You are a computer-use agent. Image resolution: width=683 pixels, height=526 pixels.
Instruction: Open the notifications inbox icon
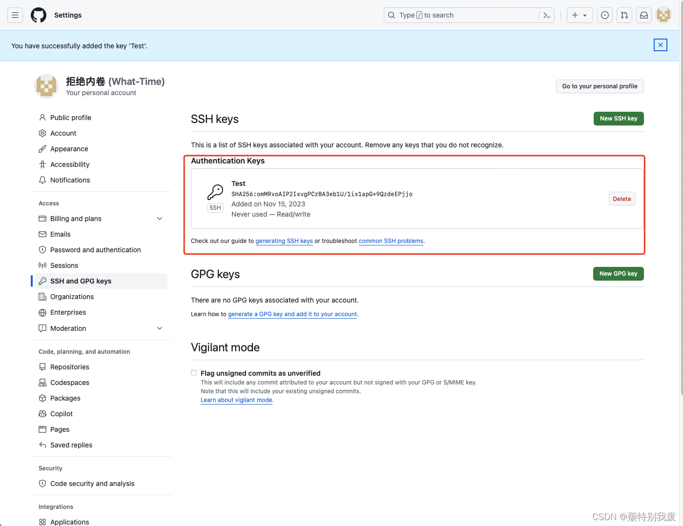(x=643, y=15)
